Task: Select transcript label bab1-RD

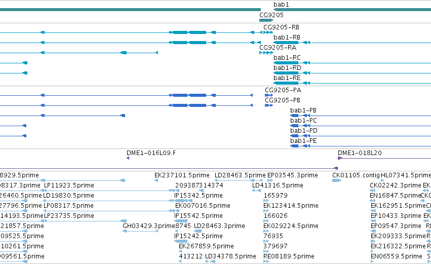Action: coord(287,68)
